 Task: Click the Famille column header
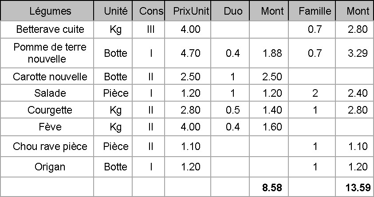[x=315, y=11]
